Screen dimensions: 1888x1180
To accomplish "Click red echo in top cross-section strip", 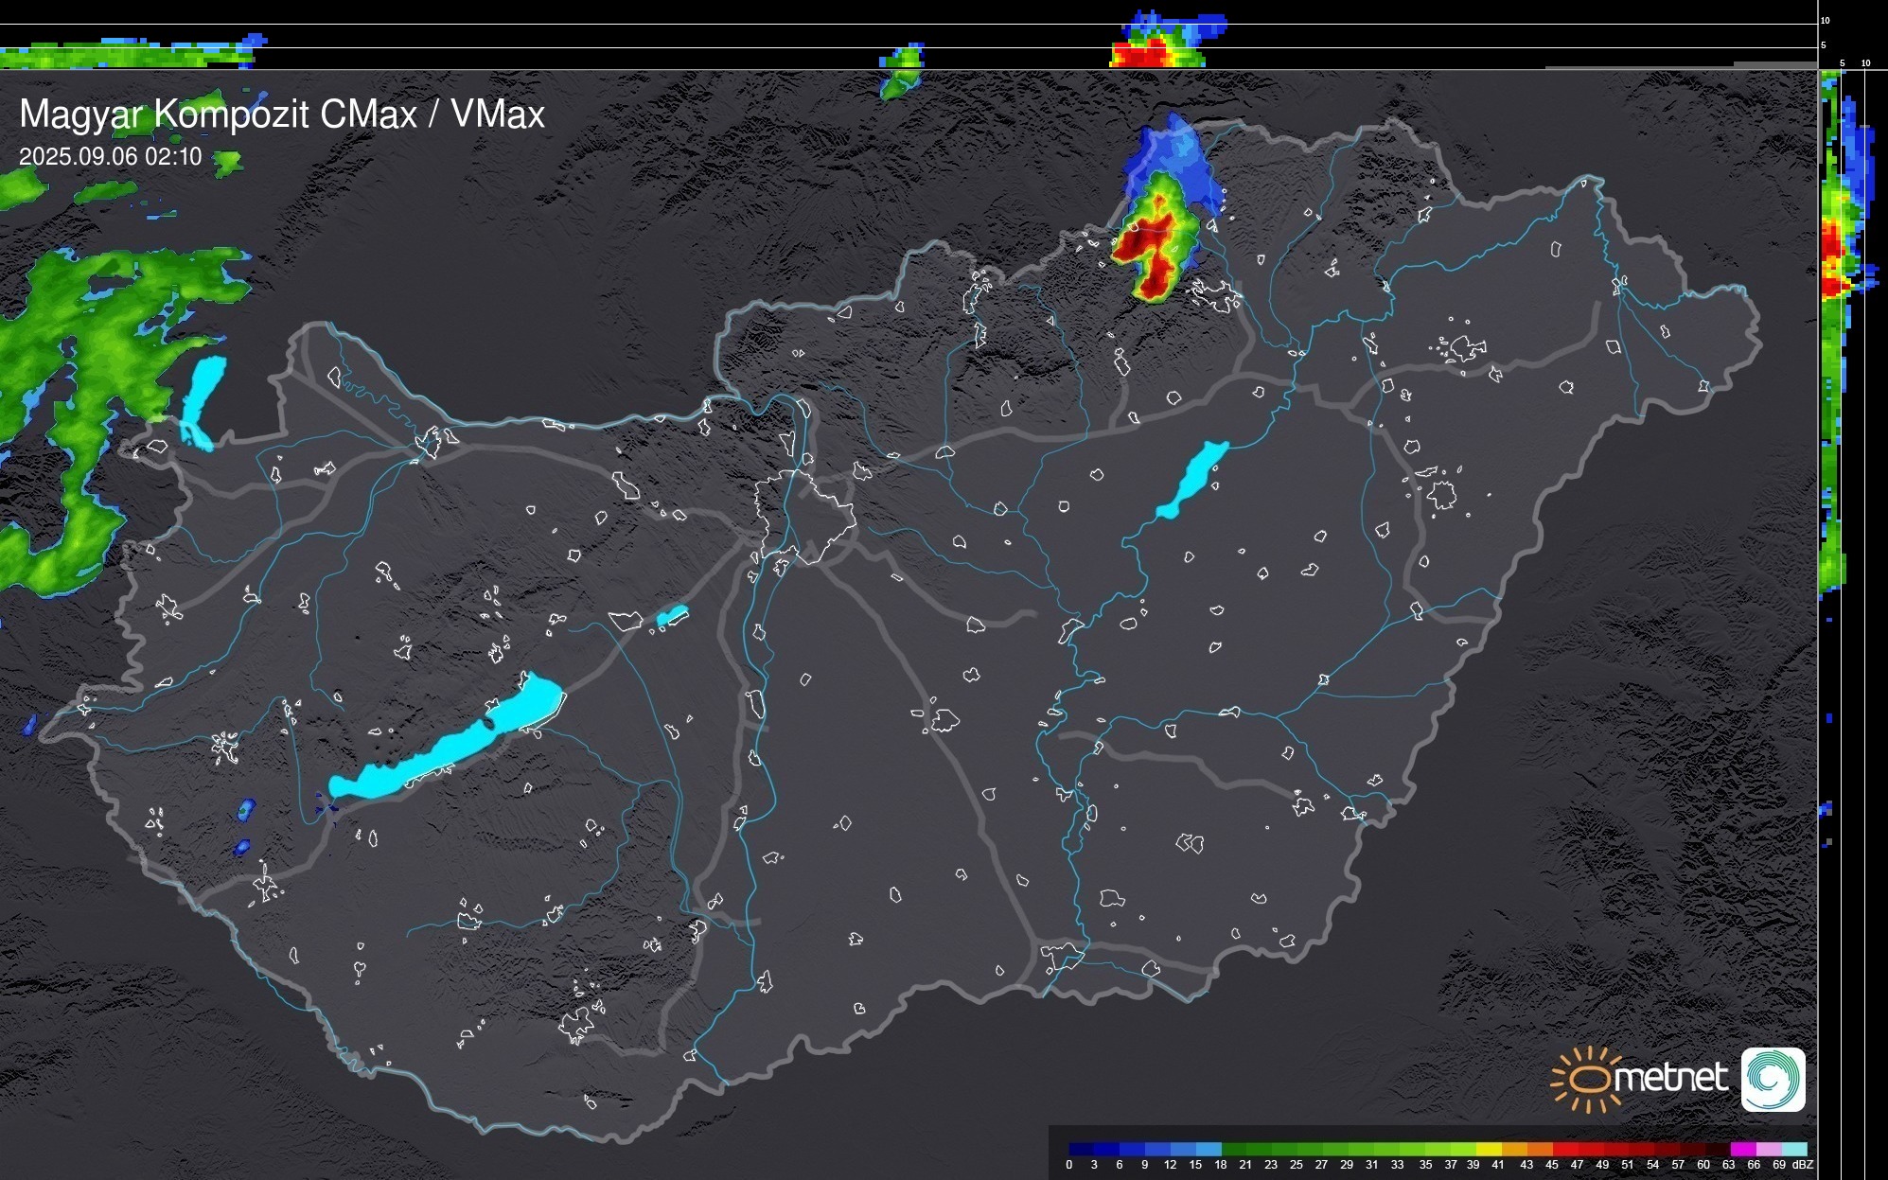I will pos(1140,55).
